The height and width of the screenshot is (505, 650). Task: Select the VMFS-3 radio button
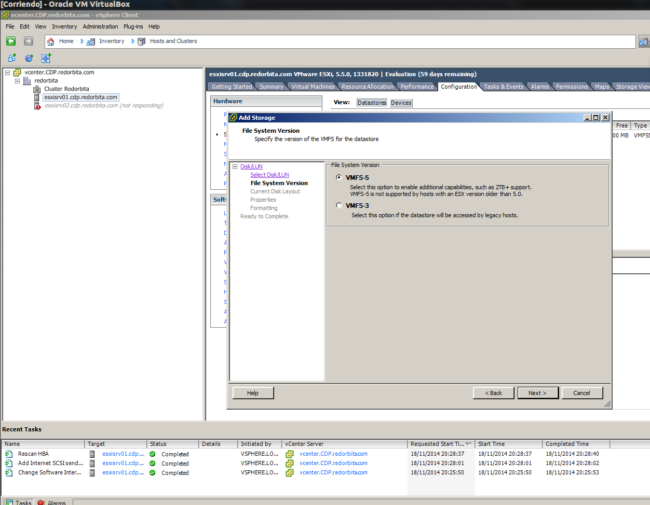(339, 205)
